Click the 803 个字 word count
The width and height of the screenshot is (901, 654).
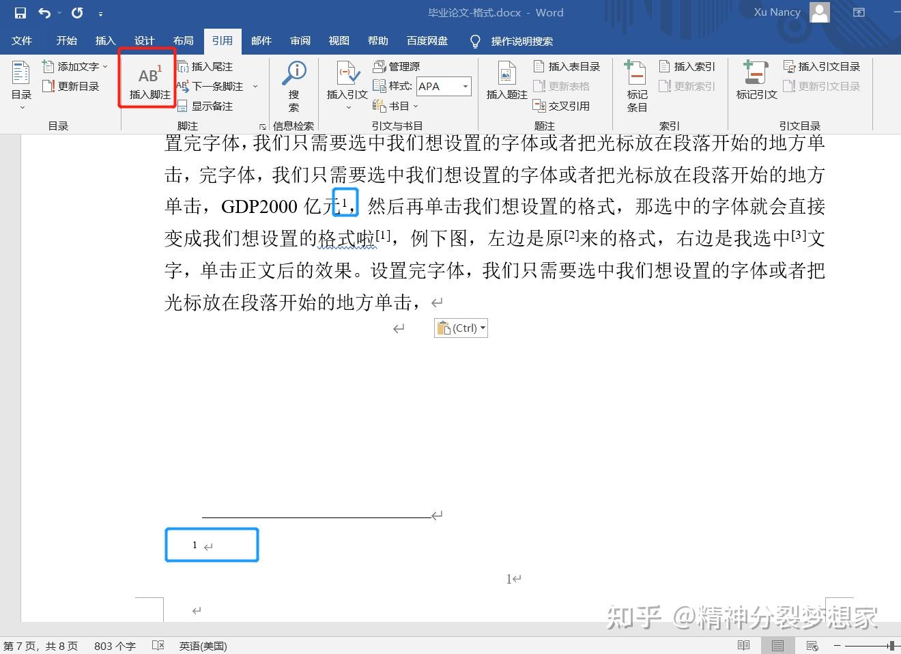tap(115, 646)
